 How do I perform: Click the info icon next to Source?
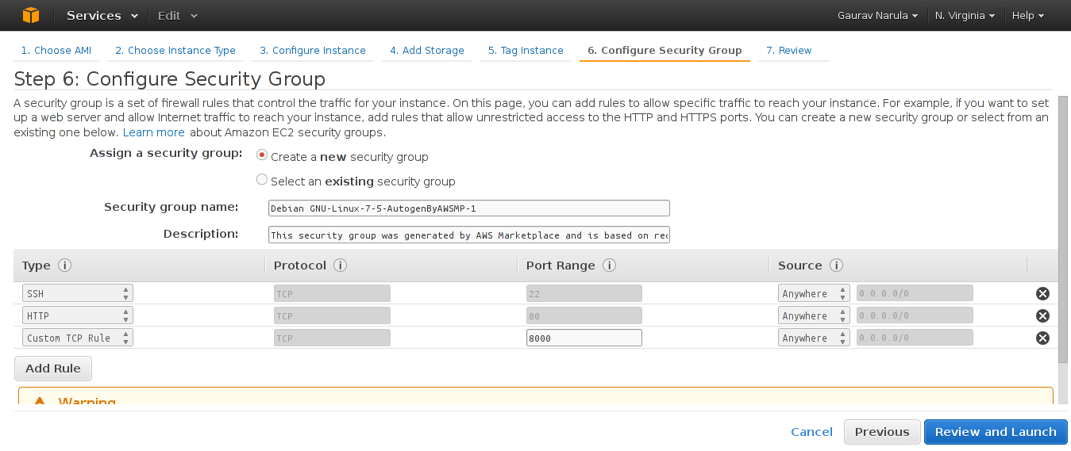click(x=836, y=266)
